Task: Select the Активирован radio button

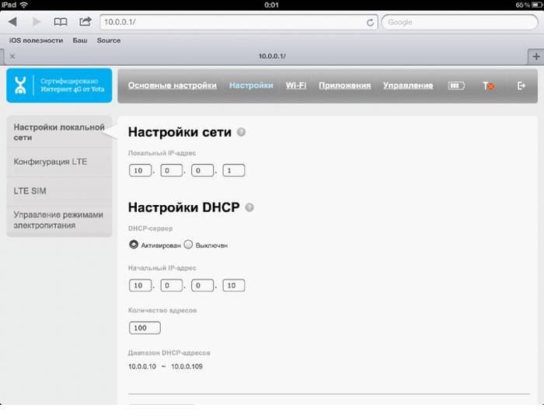Action: [x=134, y=245]
